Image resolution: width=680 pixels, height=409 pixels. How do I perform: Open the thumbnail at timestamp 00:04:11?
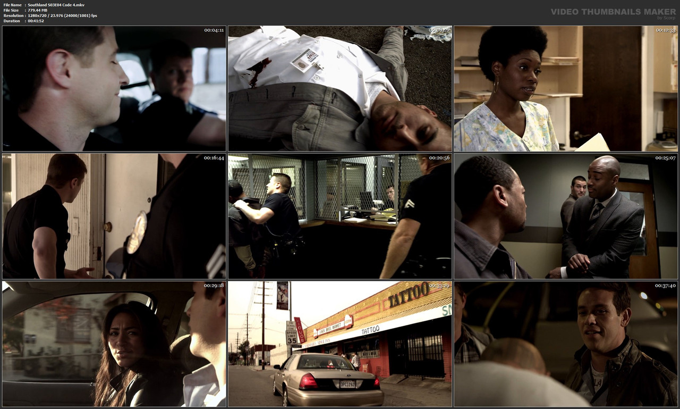113,88
